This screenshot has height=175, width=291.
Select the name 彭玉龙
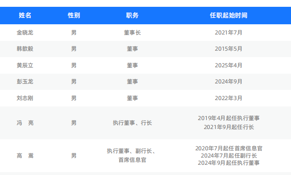pos(25,81)
